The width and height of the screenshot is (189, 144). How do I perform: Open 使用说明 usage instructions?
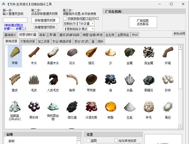pyautogui.click(x=179, y=33)
